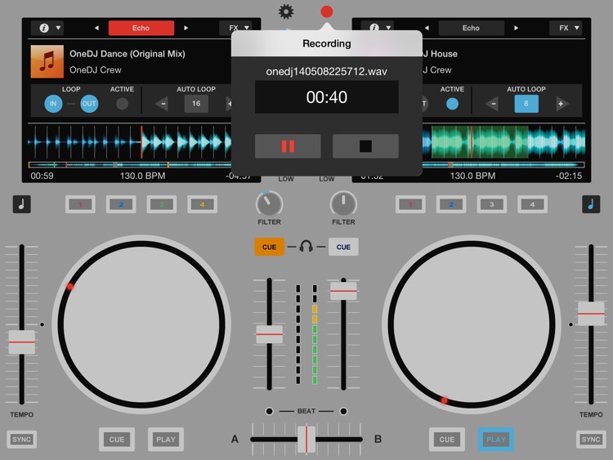Click the left tempo reset dot
613x460 pixels.
[x=43, y=324]
